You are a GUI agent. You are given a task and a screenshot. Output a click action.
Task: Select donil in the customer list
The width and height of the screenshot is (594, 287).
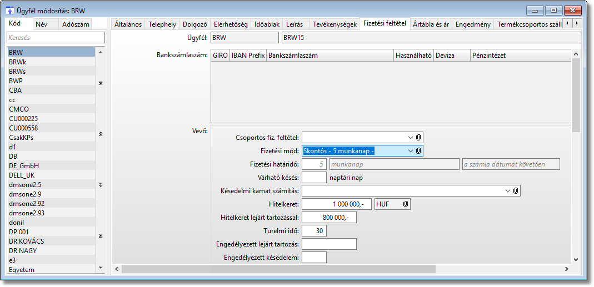[x=52, y=222]
